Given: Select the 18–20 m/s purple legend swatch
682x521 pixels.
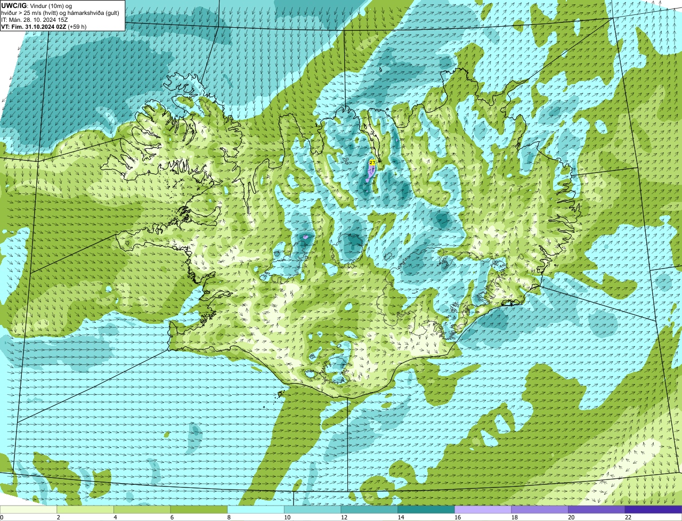Looking at the screenshot, I should tap(540, 509).
